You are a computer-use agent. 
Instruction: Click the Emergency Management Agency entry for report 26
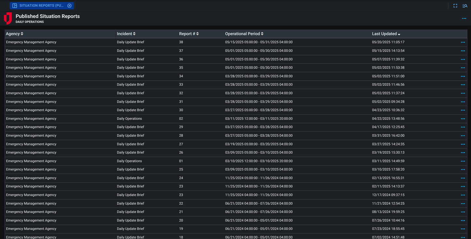click(x=31, y=152)
